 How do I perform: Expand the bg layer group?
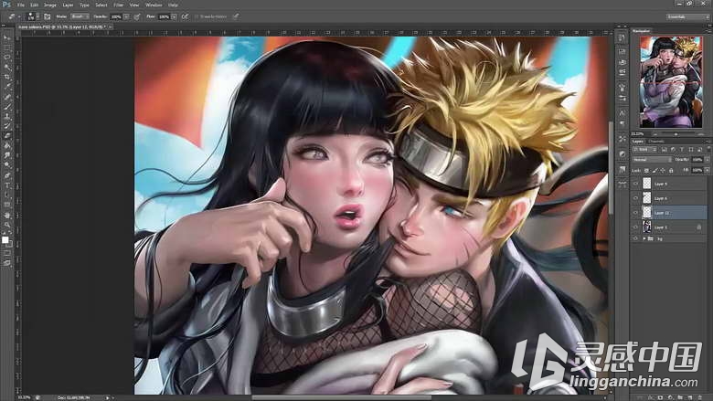(644, 238)
